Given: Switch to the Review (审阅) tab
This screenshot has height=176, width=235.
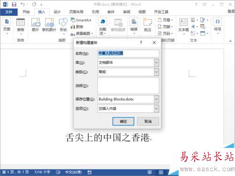Looking at the screenshot, I should [126, 12].
